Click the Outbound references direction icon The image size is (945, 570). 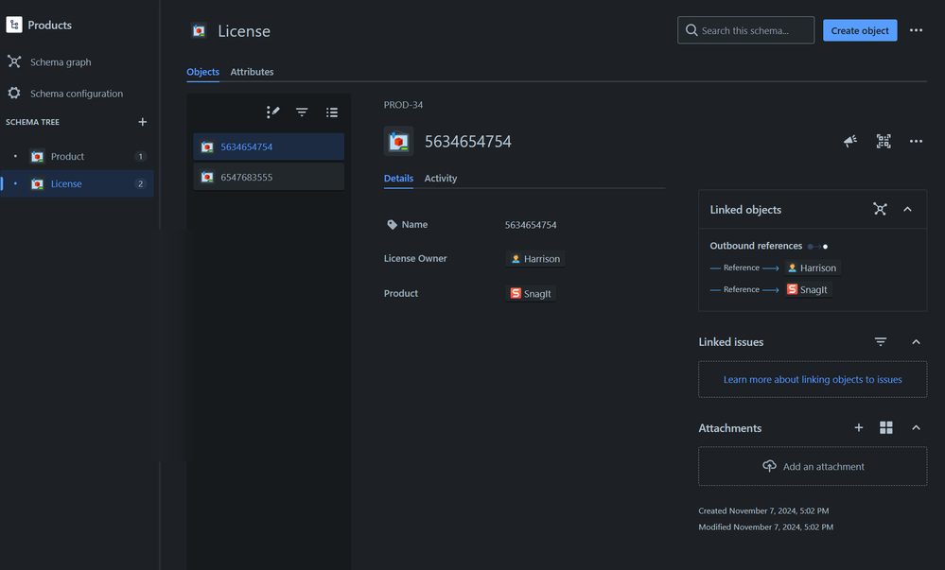(818, 247)
